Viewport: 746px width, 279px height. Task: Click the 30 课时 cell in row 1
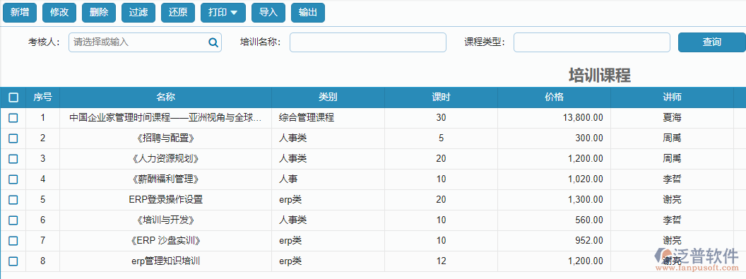click(x=441, y=118)
